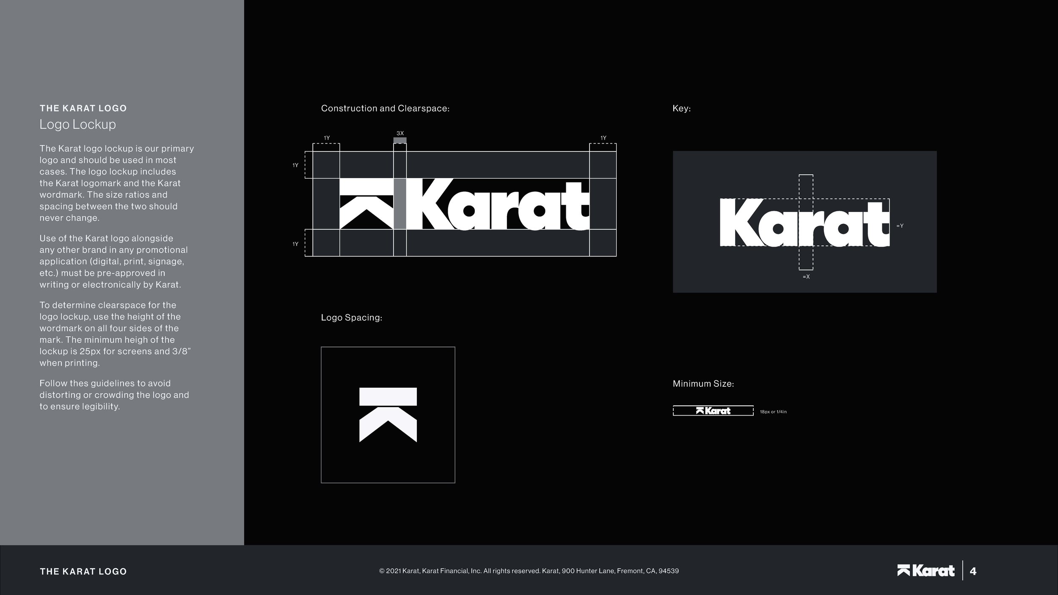1058x595 pixels.
Task: Click the '=Y' label beside the wordmark
Action: [900, 226]
